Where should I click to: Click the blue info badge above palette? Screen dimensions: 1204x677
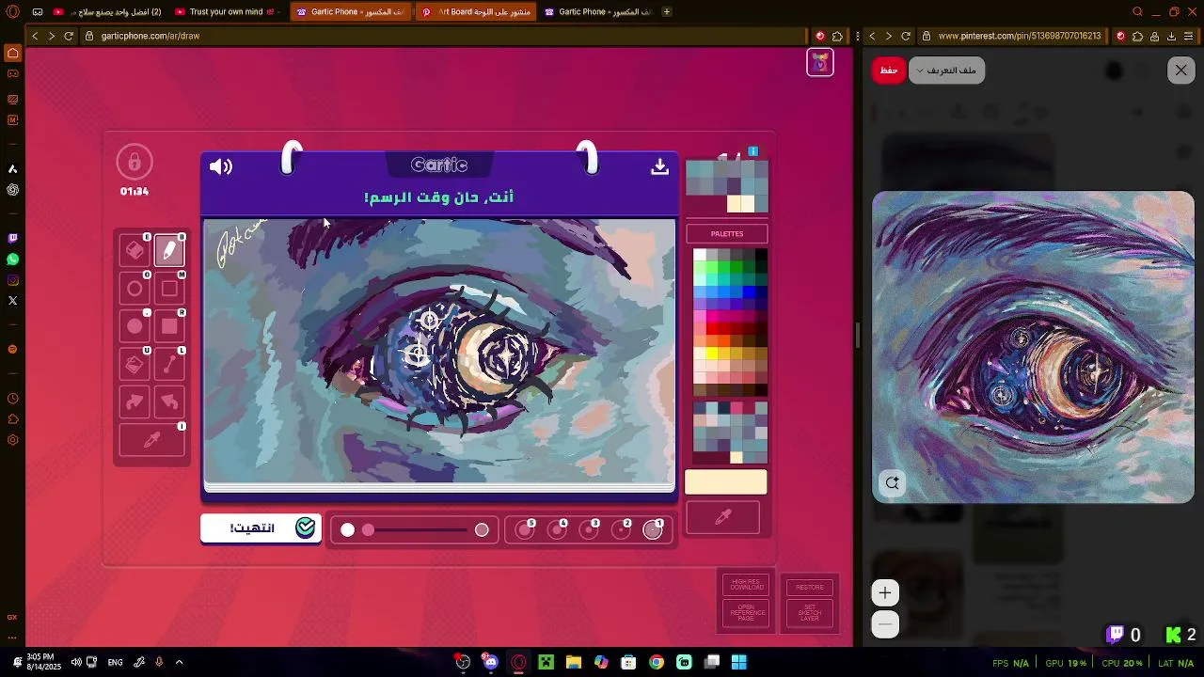click(x=753, y=151)
